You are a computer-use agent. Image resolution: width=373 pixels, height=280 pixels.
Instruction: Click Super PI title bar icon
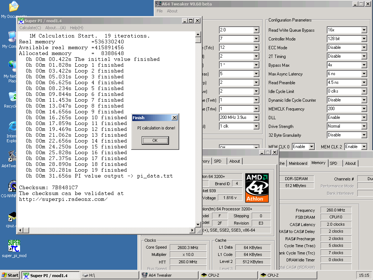21,21
